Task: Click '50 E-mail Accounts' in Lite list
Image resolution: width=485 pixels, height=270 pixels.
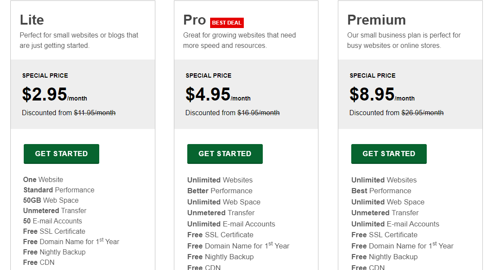Action: point(53,221)
